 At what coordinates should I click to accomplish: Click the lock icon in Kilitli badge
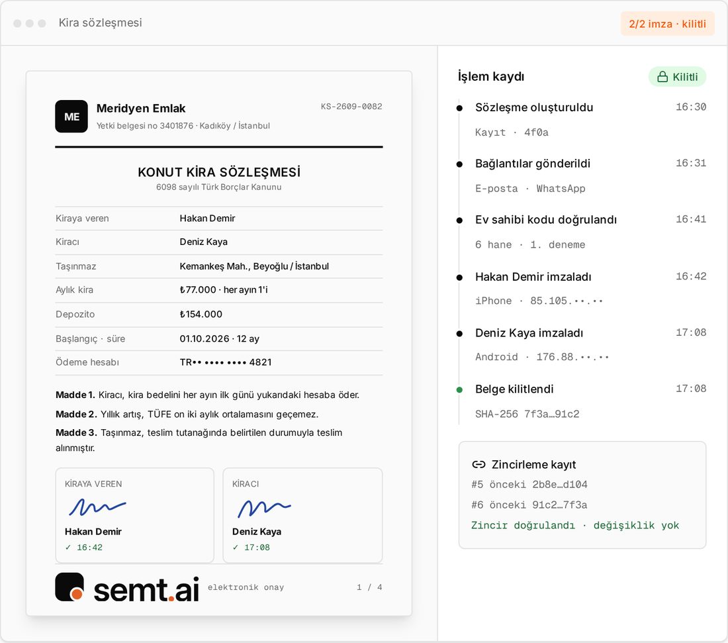[x=662, y=77]
